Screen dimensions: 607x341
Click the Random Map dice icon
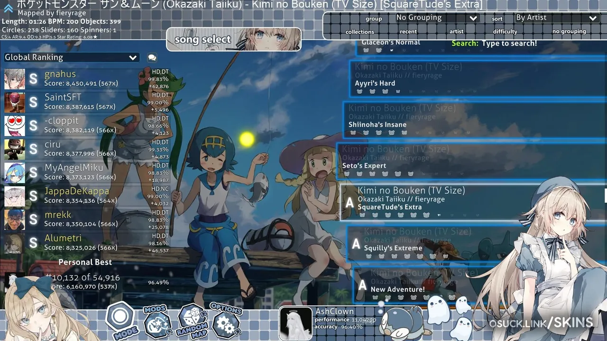(x=193, y=321)
